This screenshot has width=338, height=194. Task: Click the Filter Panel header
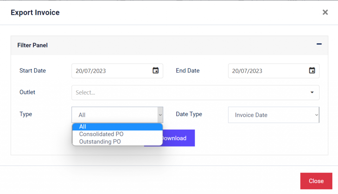[32, 45]
